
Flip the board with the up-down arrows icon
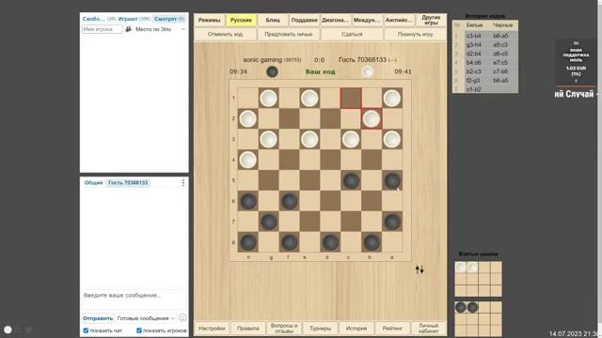click(420, 269)
